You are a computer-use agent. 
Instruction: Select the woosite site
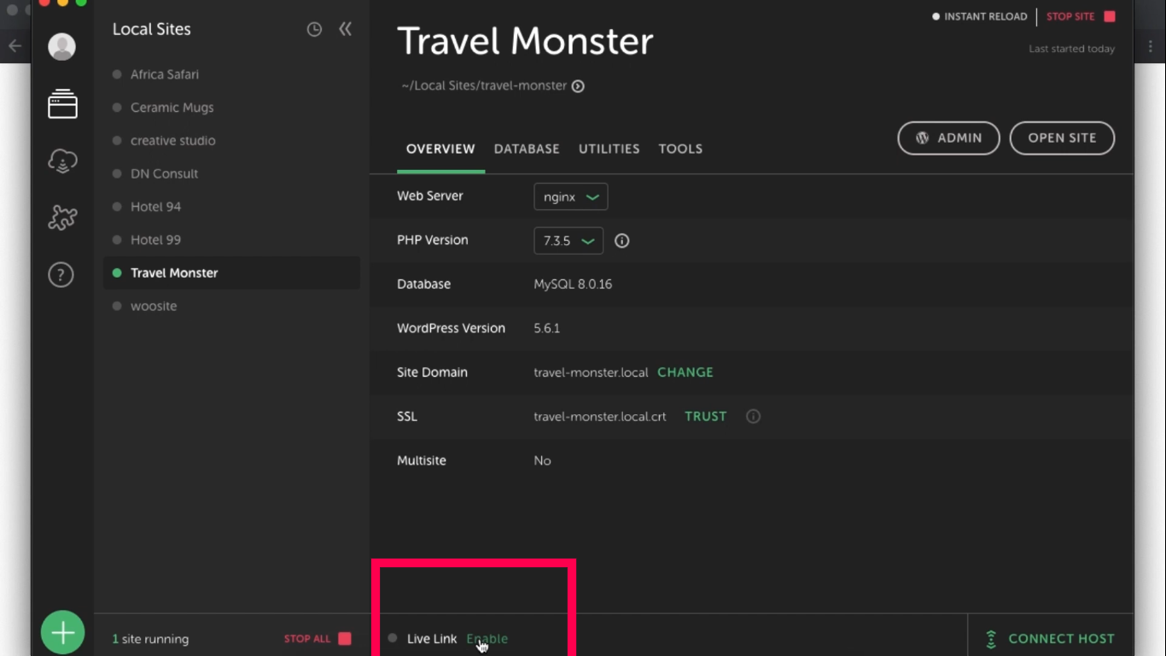[231, 306]
